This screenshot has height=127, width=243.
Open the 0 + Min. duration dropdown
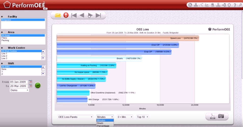[125, 117]
